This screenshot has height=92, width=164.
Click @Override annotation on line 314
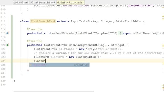(35, 29)
